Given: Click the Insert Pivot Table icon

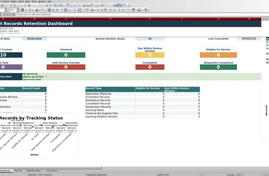Looking at the screenshot, I should [92, 5].
